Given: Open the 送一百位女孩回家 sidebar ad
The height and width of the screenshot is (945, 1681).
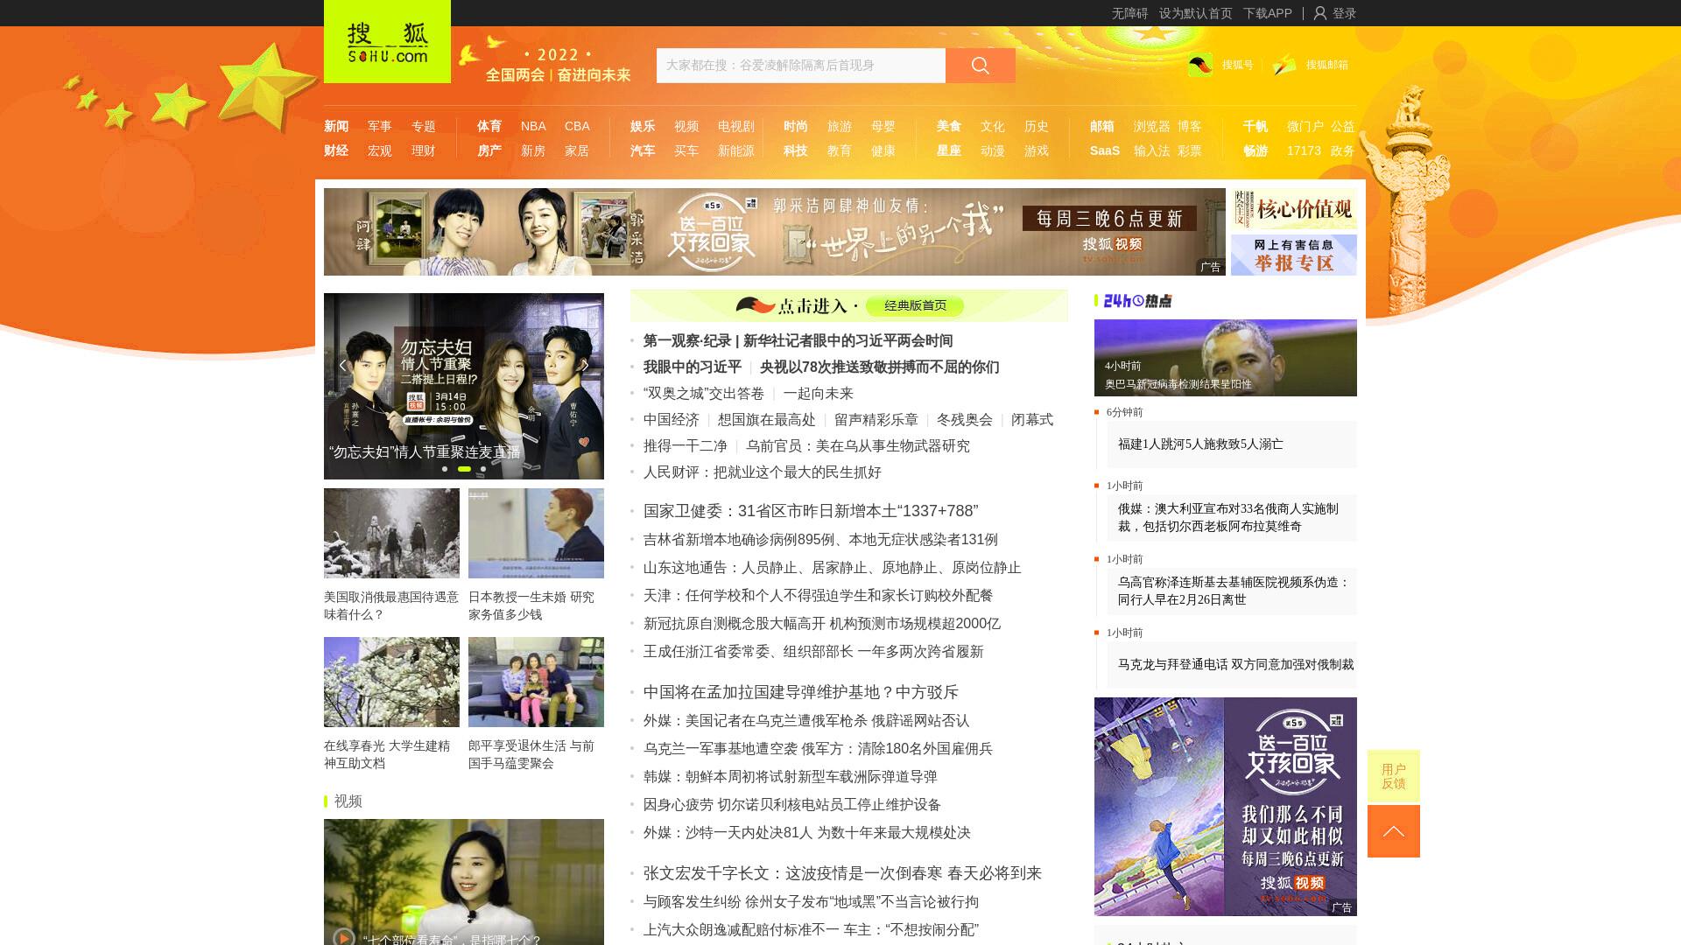Looking at the screenshot, I should (1225, 807).
